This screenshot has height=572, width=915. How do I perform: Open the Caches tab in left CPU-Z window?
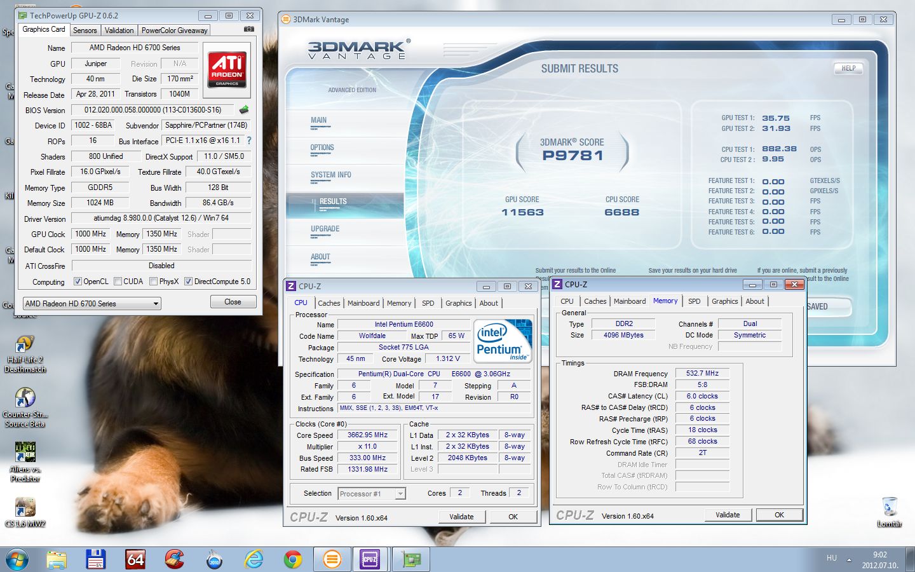(329, 303)
